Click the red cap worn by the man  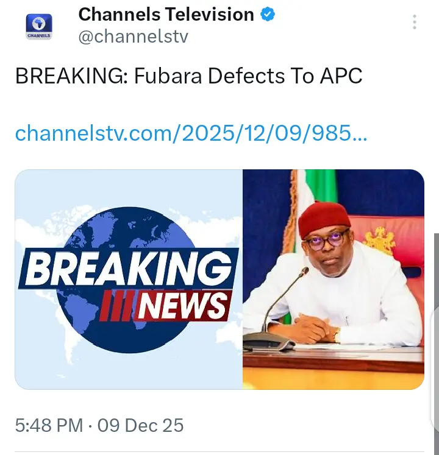[324, 217]
